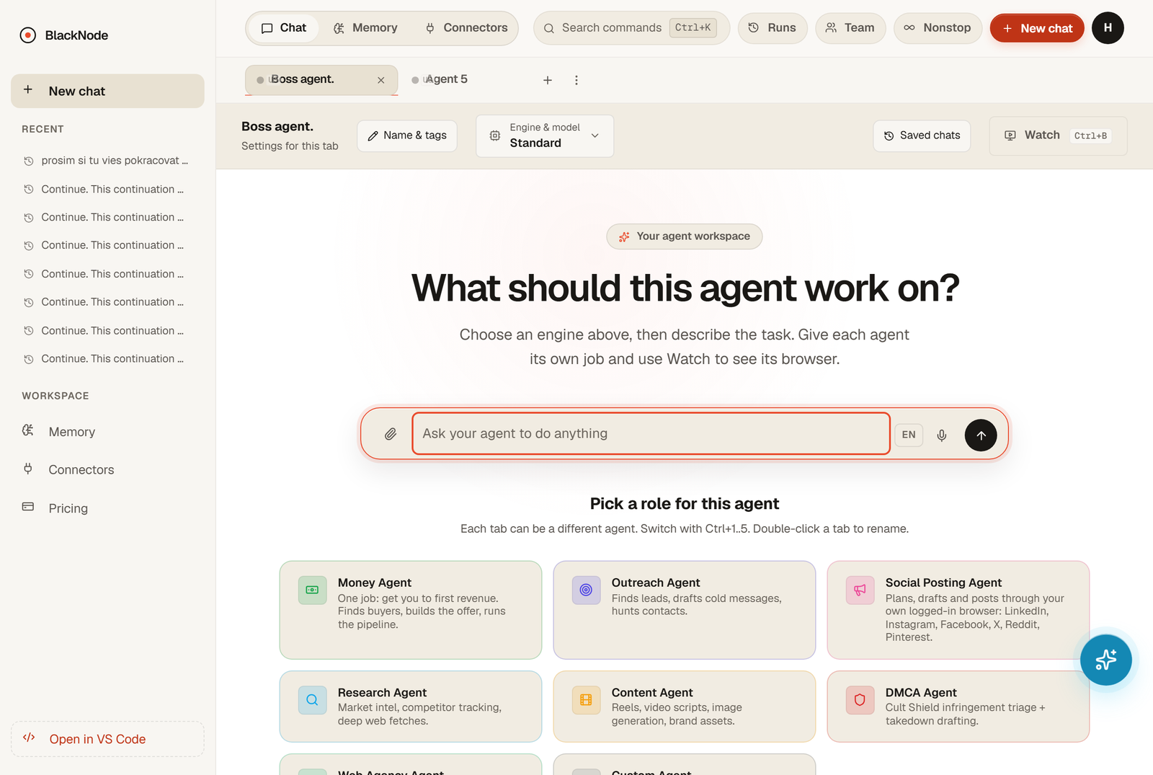This screenshot has height=775, width=1153.
Task: Select the Content Agent card
Action: (685, 707)
